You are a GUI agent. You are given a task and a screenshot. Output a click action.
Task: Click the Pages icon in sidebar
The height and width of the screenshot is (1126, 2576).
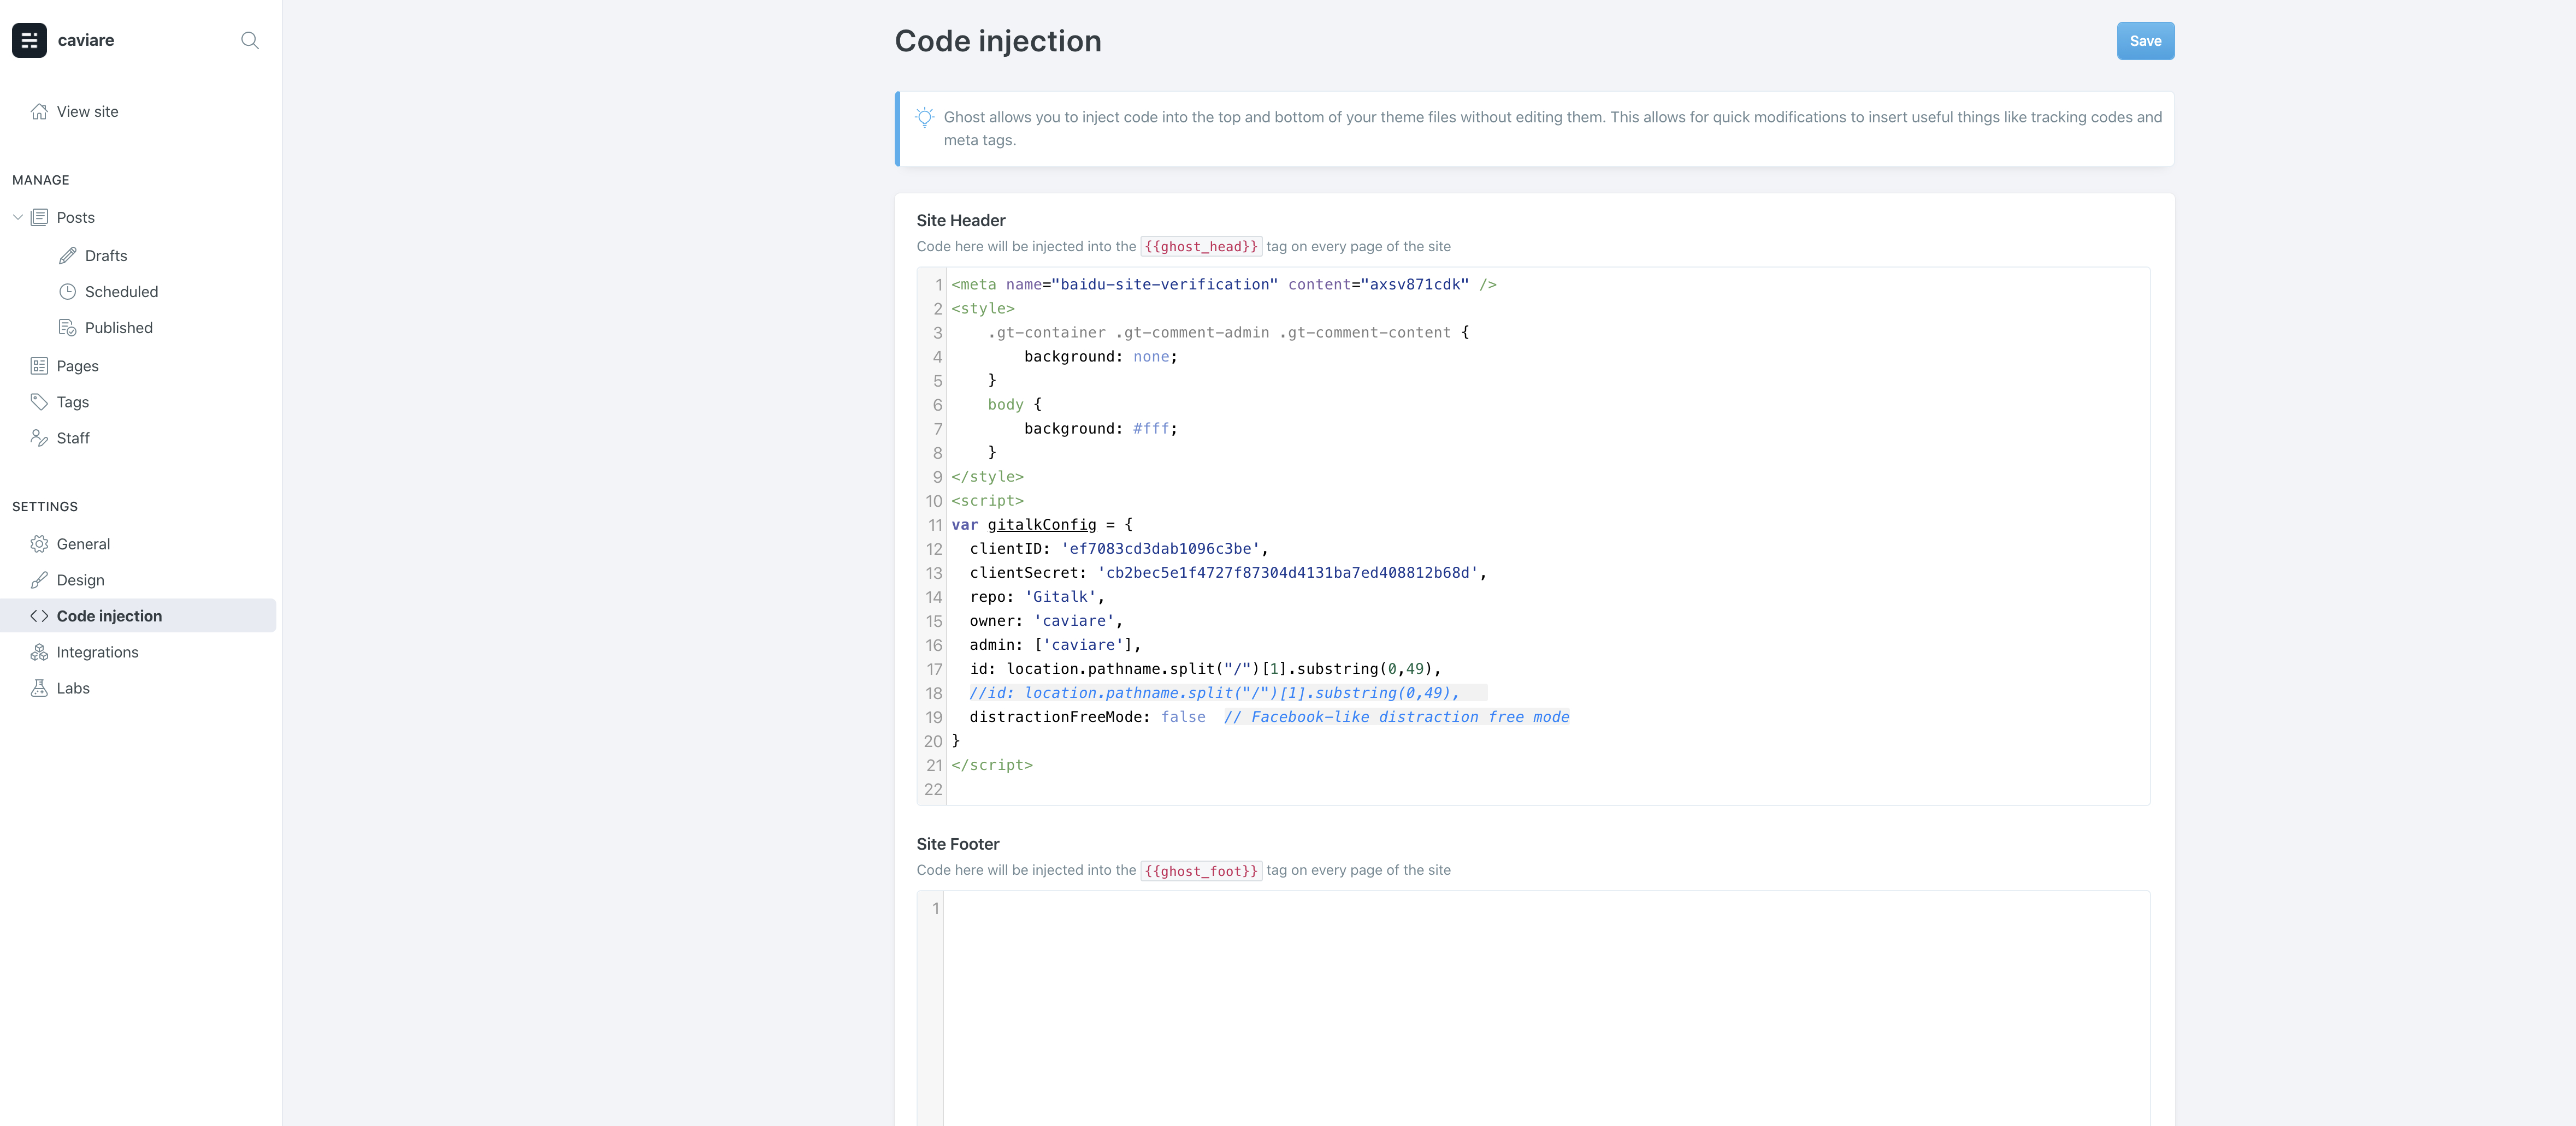pos(39,366)
